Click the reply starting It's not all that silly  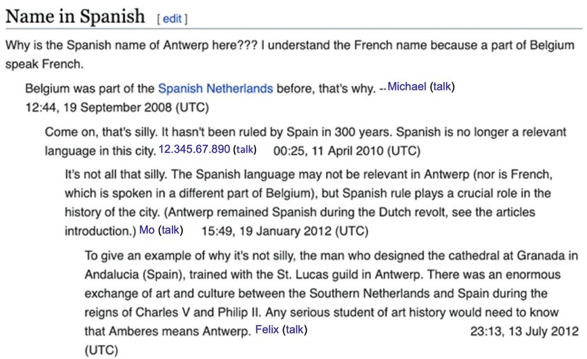[x=309, y=202]
